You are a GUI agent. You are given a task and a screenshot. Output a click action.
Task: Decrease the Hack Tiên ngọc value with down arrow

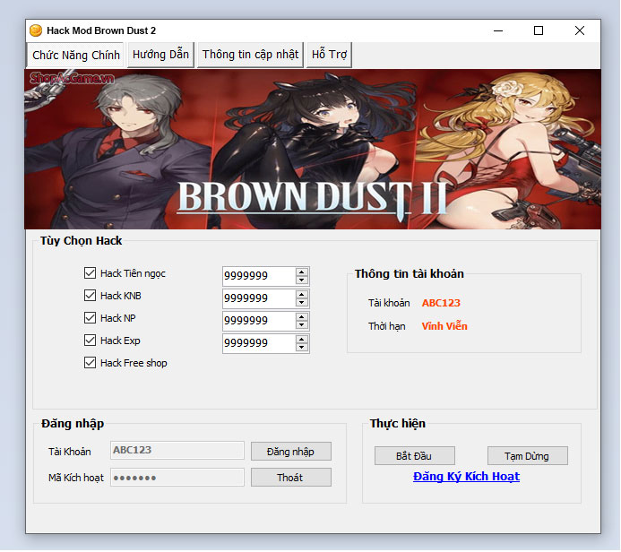click(302, 280)
